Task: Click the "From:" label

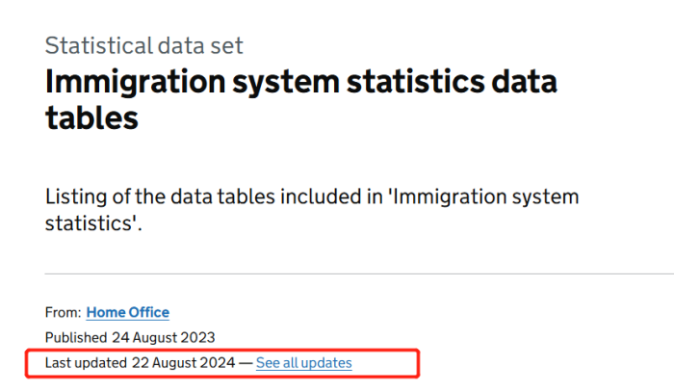Action: click(63, 312)
